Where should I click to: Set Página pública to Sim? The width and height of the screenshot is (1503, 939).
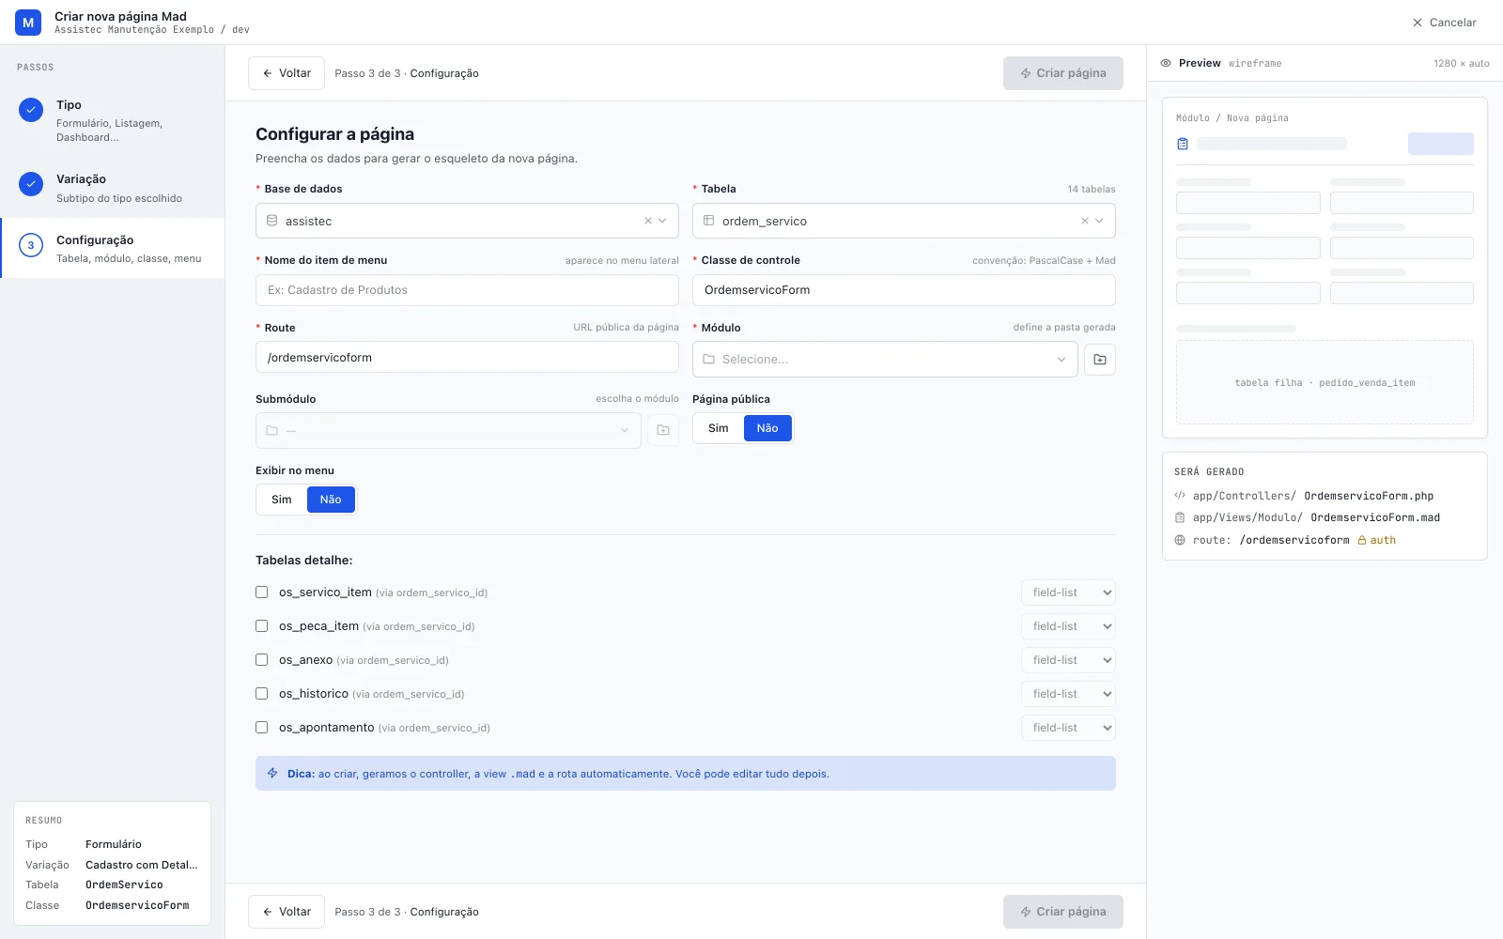719,428
